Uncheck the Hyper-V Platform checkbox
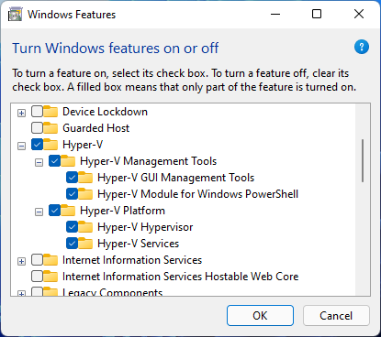This screenshot has width=381, height=337. 54,211
